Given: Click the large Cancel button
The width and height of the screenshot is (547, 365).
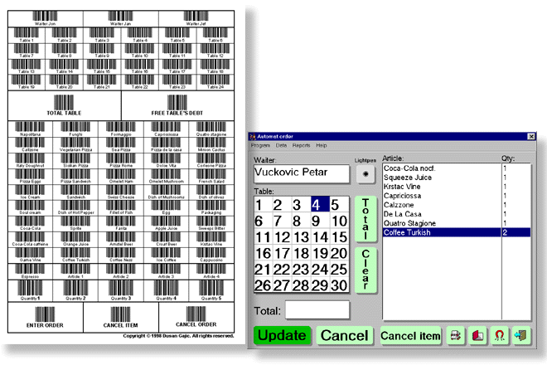Looking at the screenshot, I should tap(345, 336).
